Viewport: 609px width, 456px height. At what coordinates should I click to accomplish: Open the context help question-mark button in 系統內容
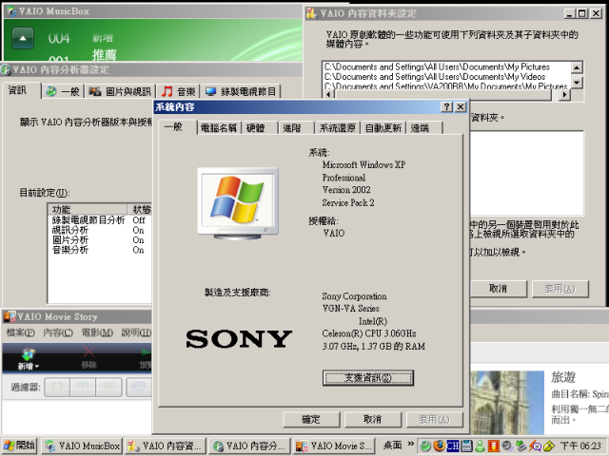click(447, 106)
